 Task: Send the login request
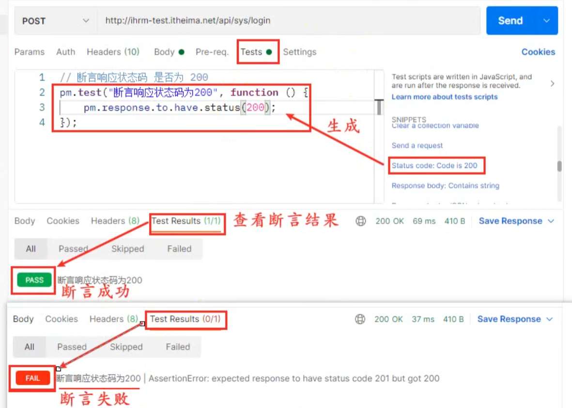coord(510,21)
